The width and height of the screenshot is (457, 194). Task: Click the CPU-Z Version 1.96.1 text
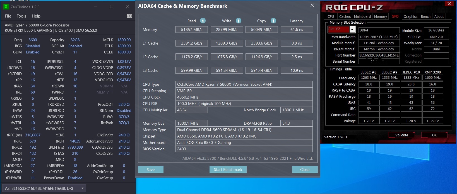coord(336,137)
